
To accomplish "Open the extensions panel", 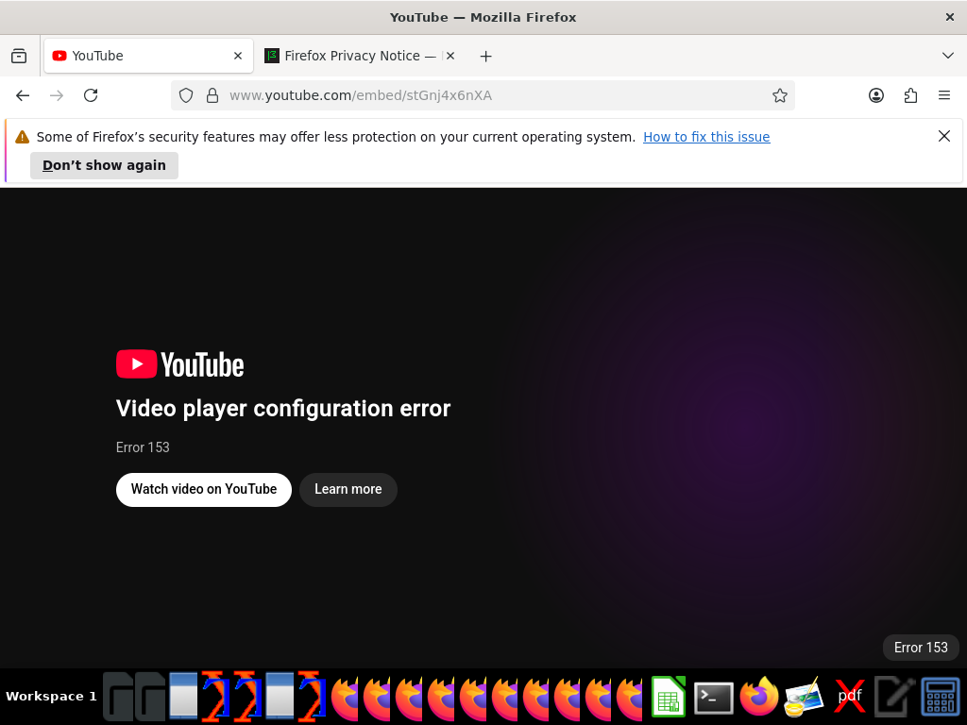I will 910,95.
